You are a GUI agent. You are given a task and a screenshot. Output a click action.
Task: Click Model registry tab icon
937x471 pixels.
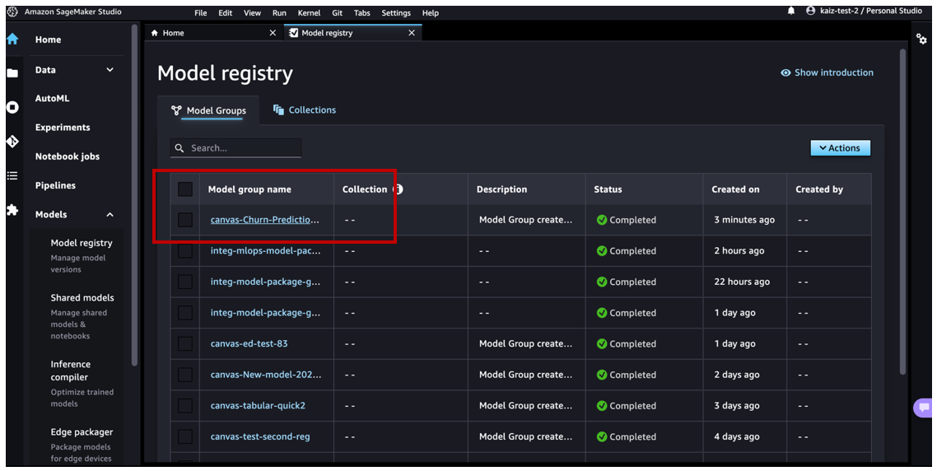[293, 33]
